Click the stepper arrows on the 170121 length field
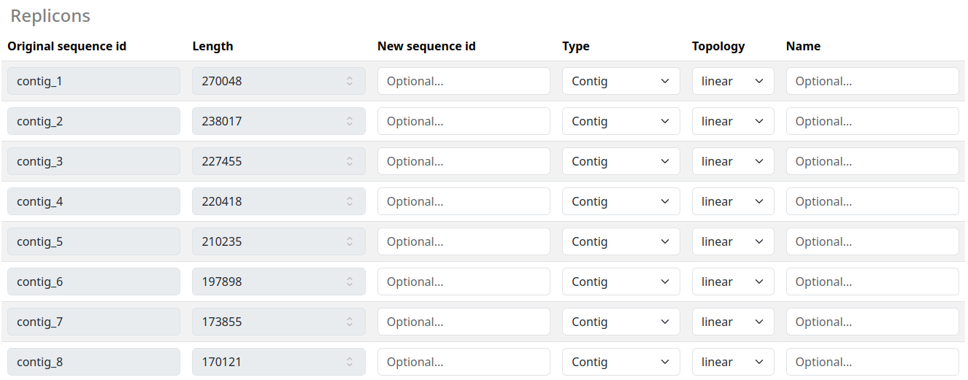The width and height of the screenshot is (968, 380). 350,362
